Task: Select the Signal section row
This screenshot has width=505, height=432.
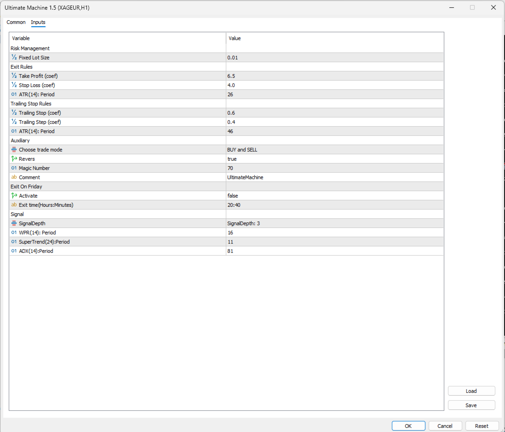Action: 226,214
